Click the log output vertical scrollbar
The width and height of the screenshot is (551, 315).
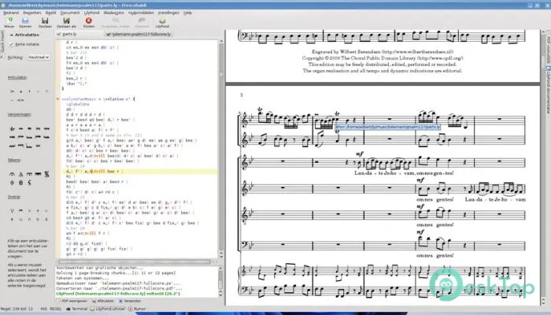[221, 280]
